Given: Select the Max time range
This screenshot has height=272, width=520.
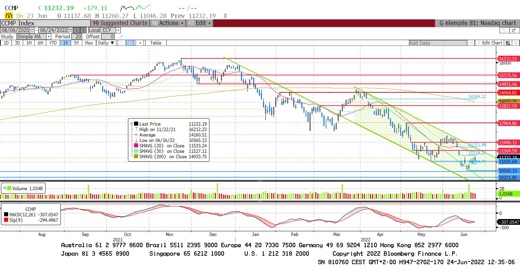Looking at the screenshot, I should click(x=89, y=43).
